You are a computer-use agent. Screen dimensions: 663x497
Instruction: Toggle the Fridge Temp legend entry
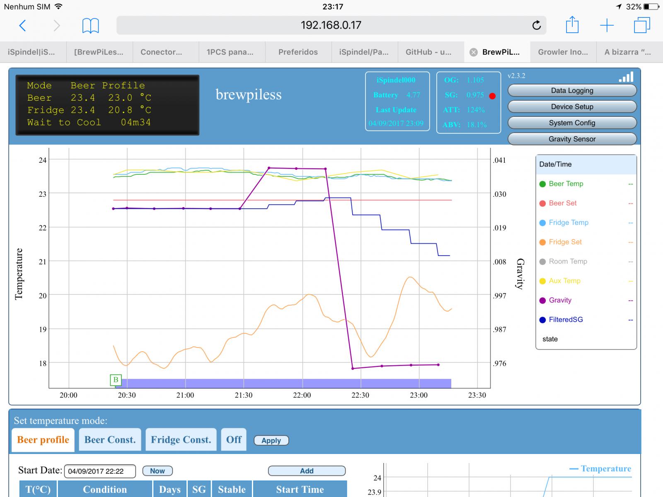tap(586, 223)
